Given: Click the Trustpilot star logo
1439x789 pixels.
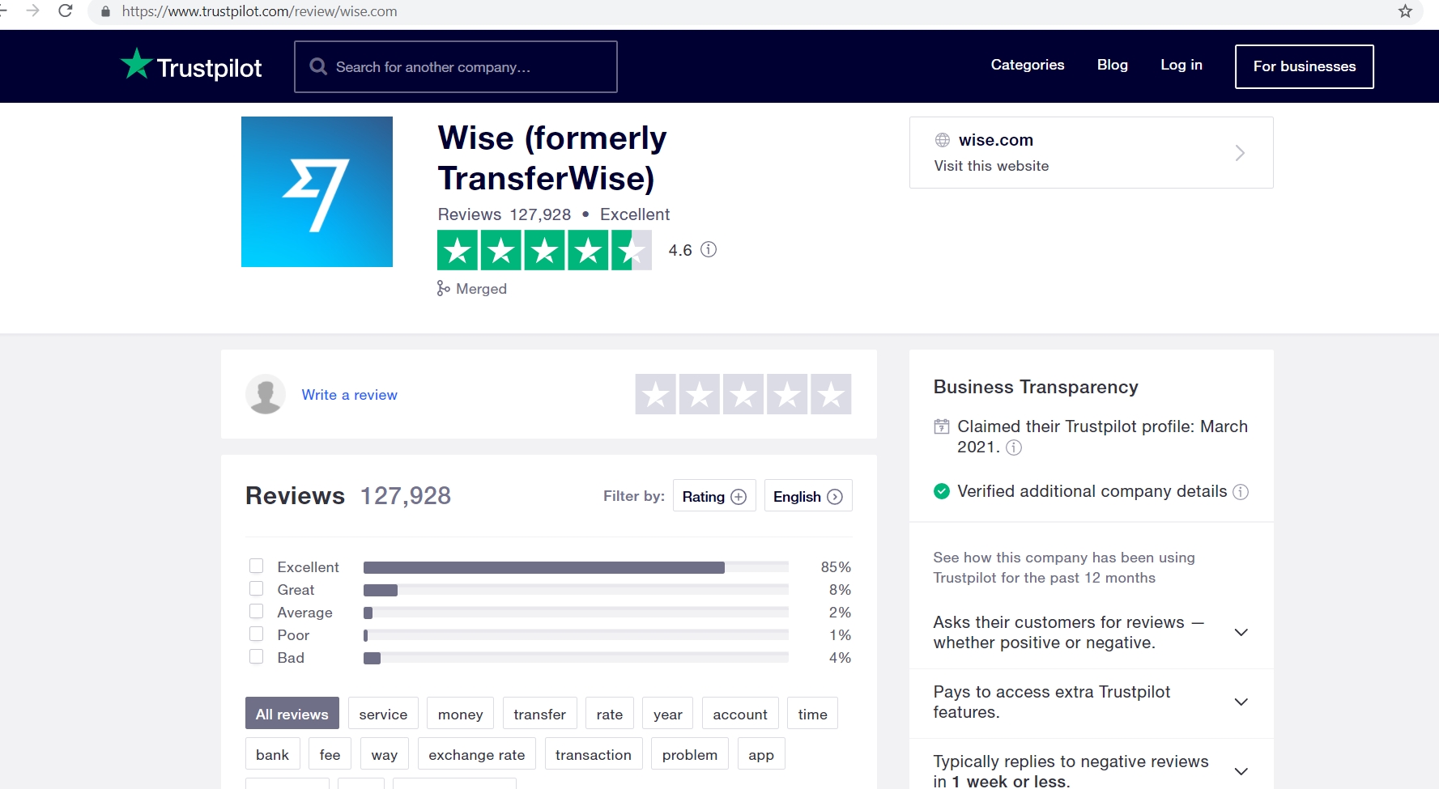Looking at the screenshot, I should (x=137, y=64).
